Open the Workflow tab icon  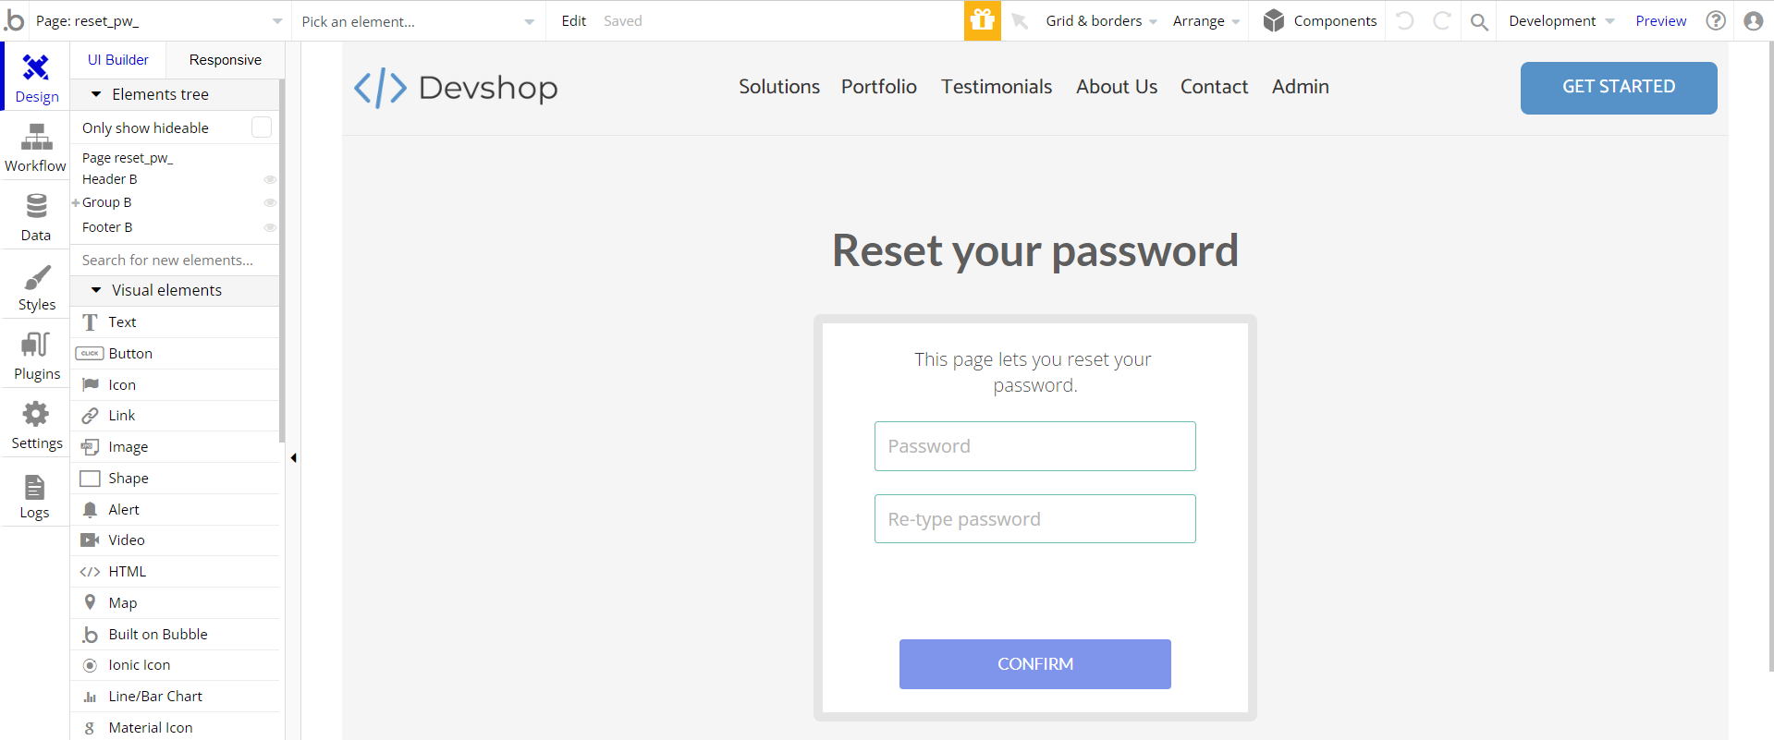36,139
